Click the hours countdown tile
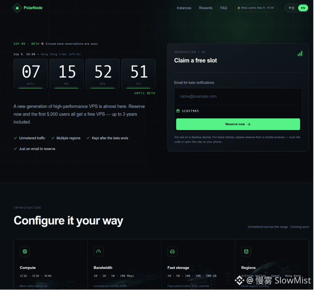The image size is (314, 290). pyautogui.click(x=67, y=73)
